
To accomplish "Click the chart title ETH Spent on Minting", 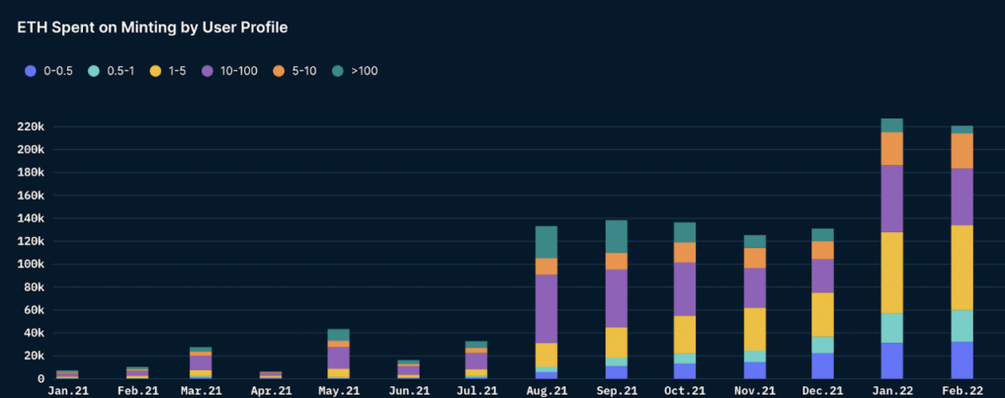I will pos(152,28).
